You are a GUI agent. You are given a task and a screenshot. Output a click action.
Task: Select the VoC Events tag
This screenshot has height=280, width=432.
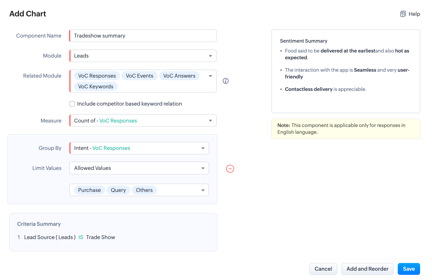click(x=140, y=76)
